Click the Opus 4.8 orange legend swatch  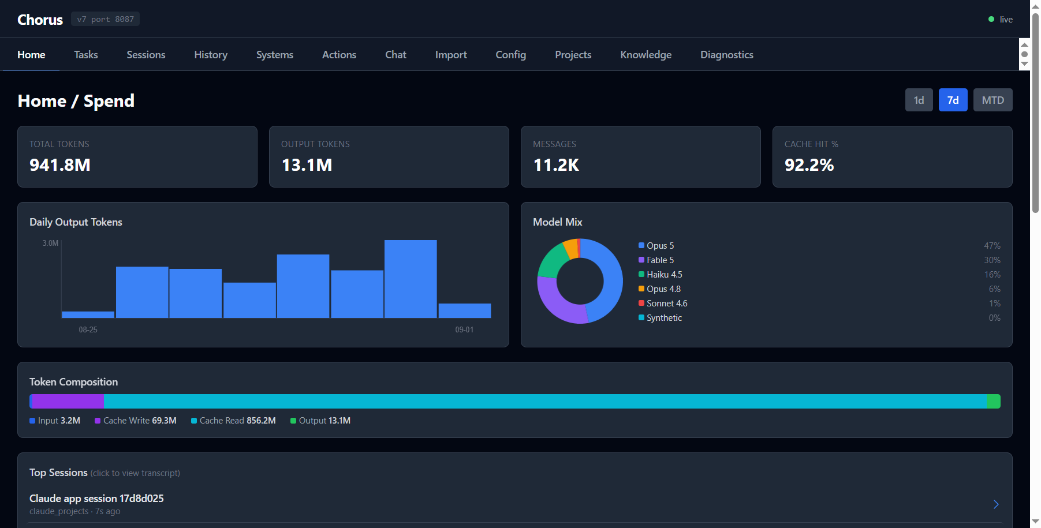(x=641, y=289)
